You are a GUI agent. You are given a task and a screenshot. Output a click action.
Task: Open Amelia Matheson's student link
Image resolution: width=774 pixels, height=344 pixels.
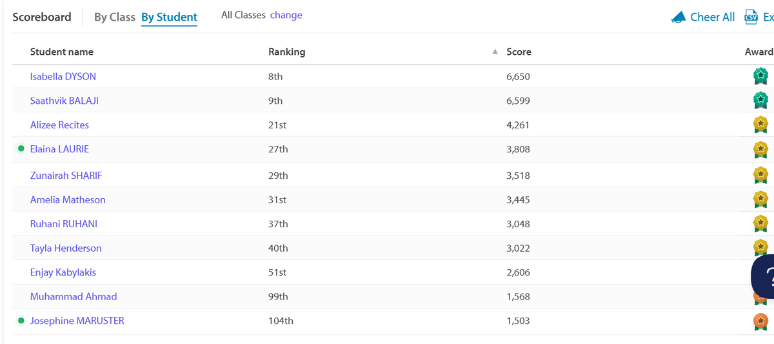click(x=68, y=200)
